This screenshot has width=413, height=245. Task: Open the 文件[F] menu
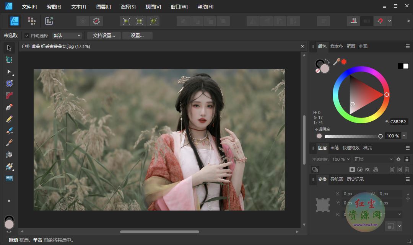[29, 7]
